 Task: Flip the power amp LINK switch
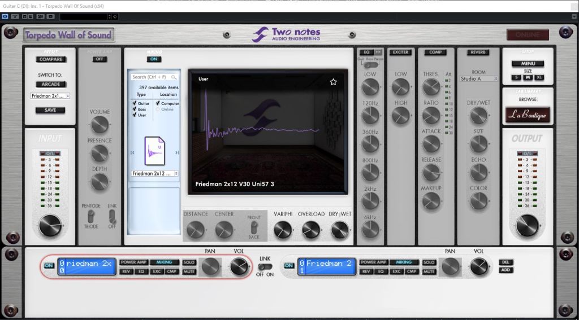coord(112,216)
